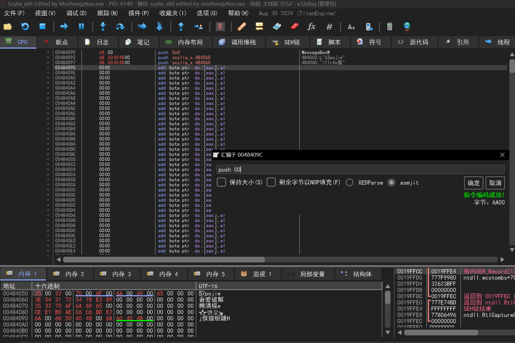Image resolution: width=515 pixels, height=343 pixels.
Task: Click the stack pane horizontal scrollbar thumb
Action: pyautogui.click(x=441, y=333)
